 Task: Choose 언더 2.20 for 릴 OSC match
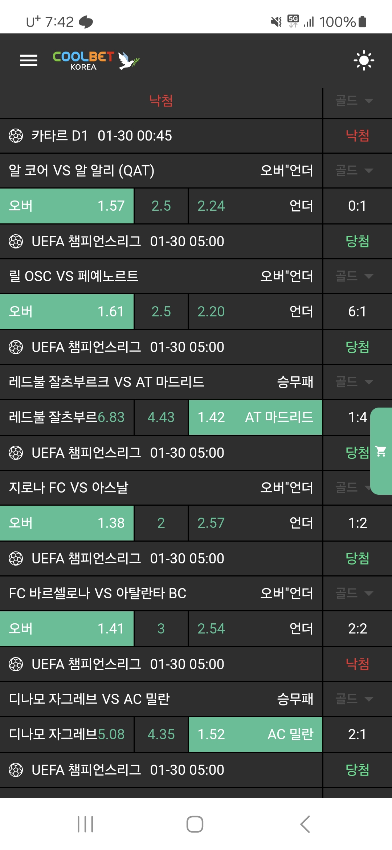point(255,312)
